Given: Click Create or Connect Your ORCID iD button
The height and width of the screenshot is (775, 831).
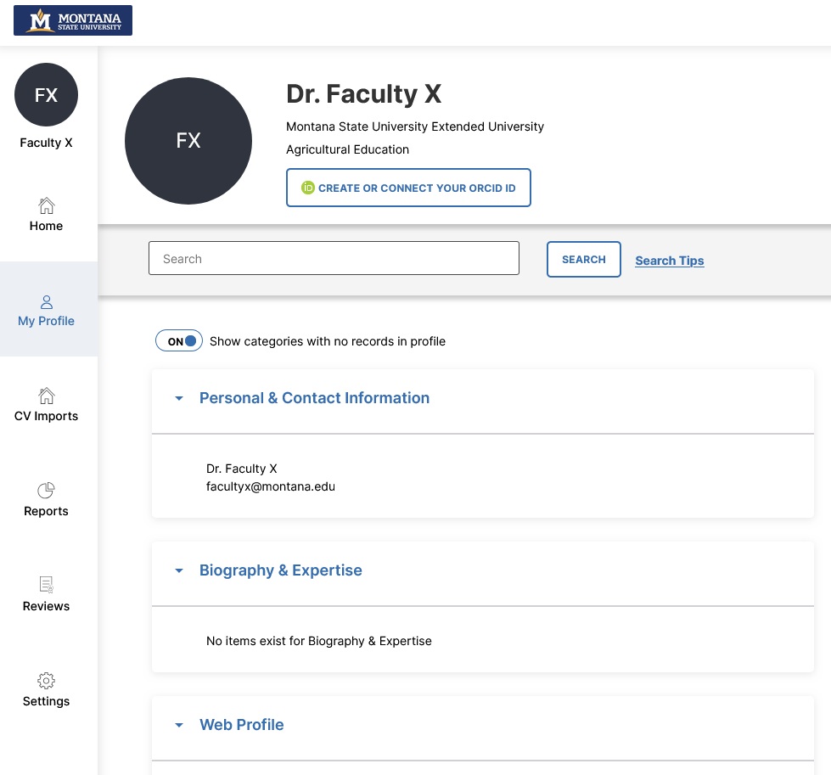Looking at the screenshot, I should coord(408,188).
